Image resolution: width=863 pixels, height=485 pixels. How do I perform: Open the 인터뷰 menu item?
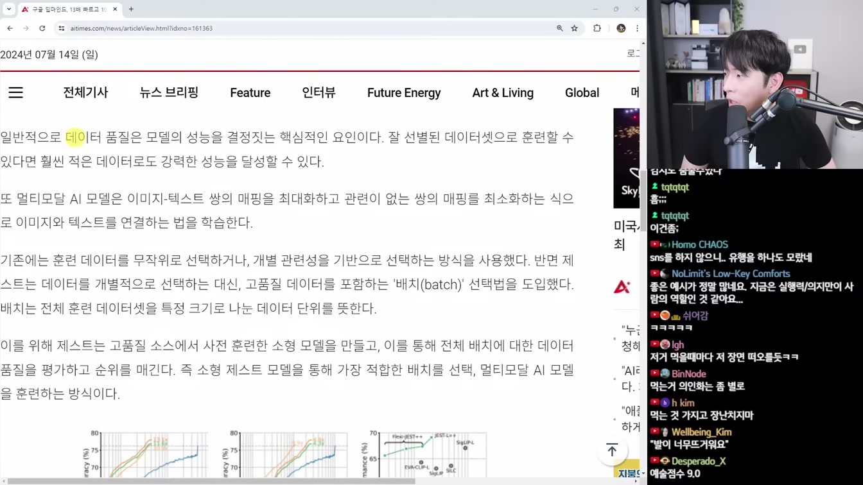pyautogui.click(x=318, y=92)
